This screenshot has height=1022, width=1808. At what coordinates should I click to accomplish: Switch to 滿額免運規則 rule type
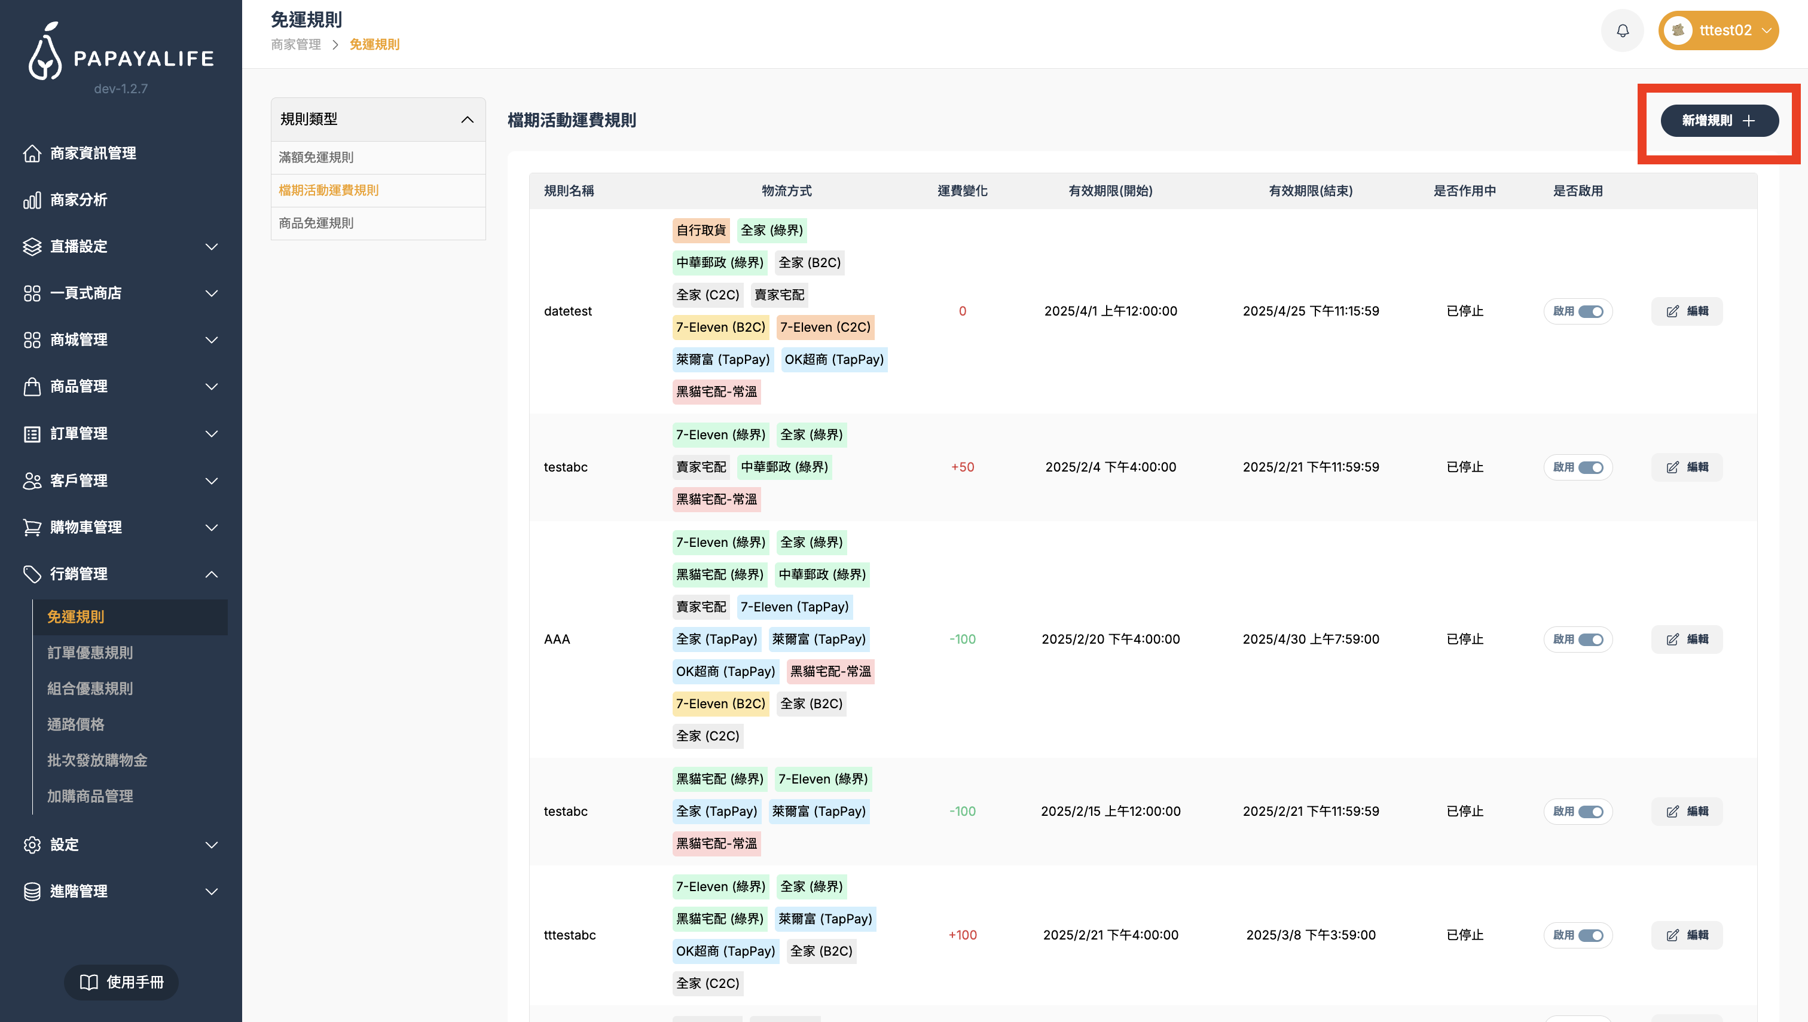point(315,157)
